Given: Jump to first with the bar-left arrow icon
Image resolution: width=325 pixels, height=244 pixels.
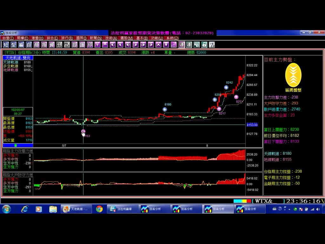Looking at the screenshot, I should pos(113,44).
